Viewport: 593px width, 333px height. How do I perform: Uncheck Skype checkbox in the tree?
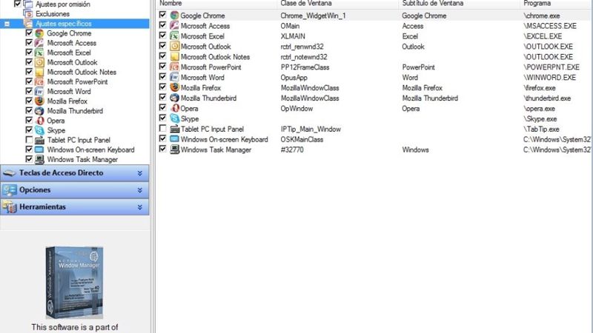click(29, 130)
